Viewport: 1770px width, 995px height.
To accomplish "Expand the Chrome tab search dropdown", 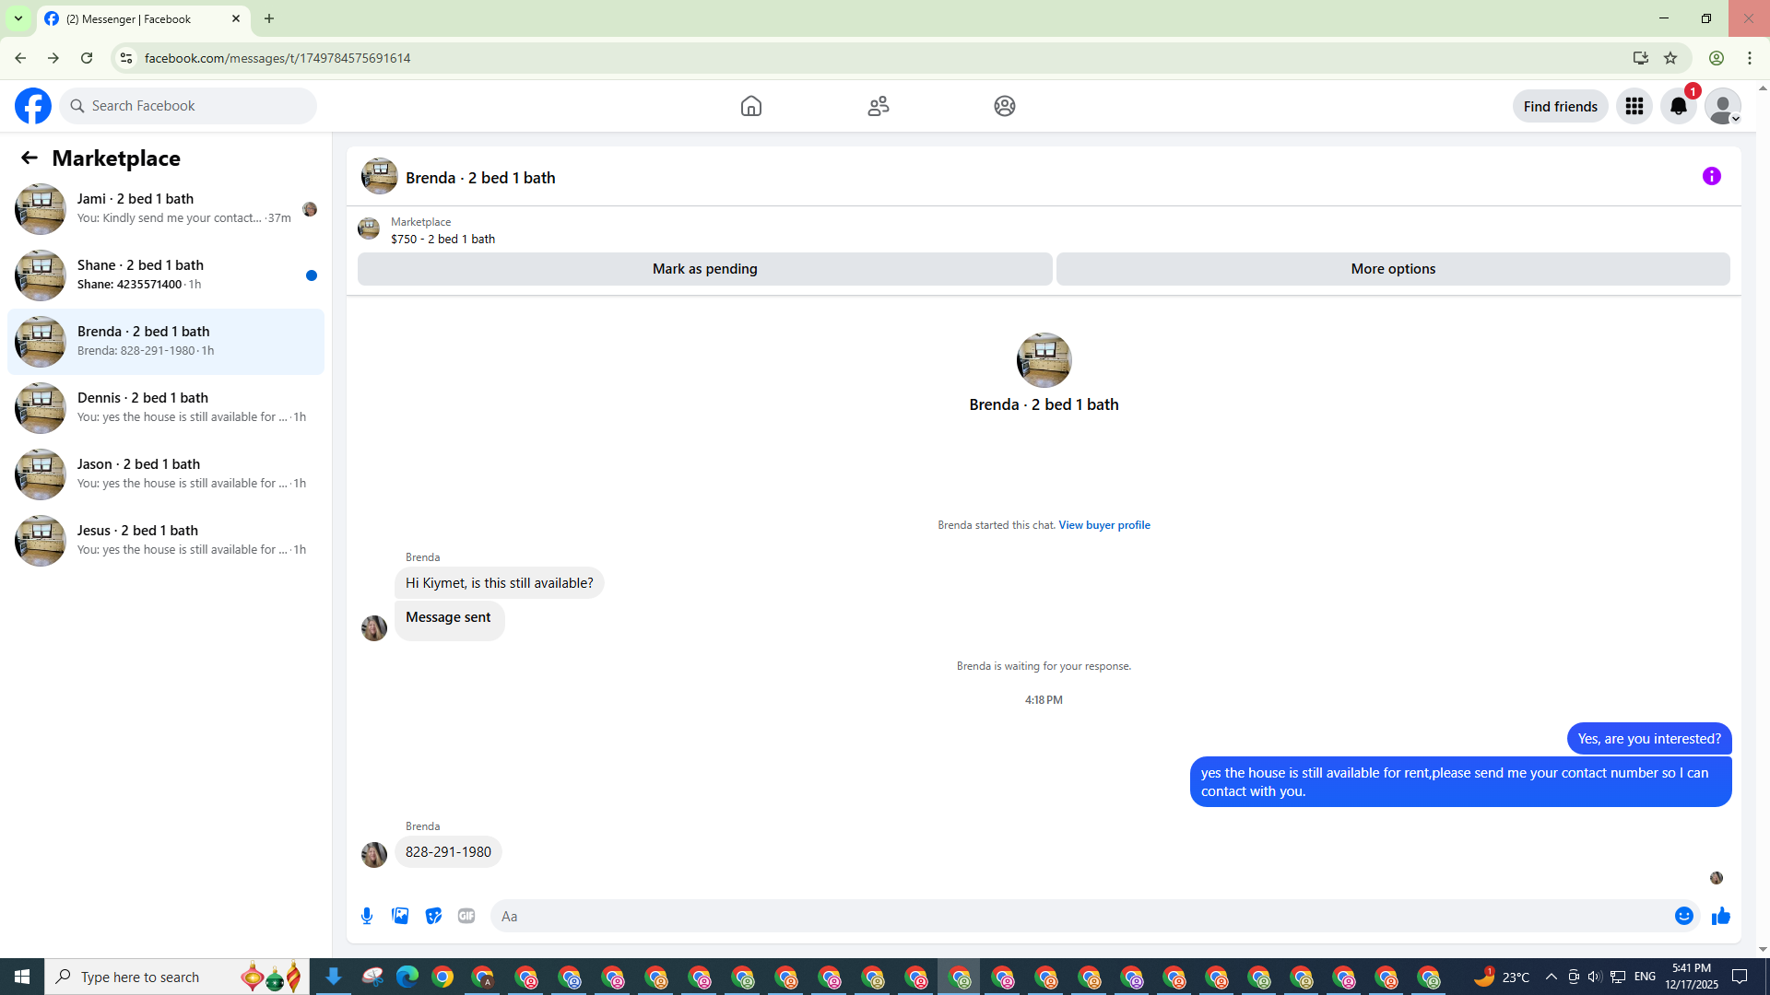I will pos(18,18).
